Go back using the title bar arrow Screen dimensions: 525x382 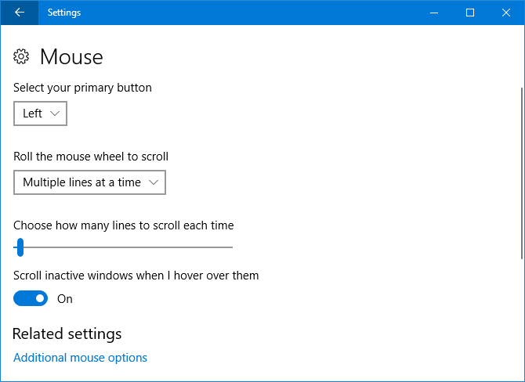click(x=19, y=13)
